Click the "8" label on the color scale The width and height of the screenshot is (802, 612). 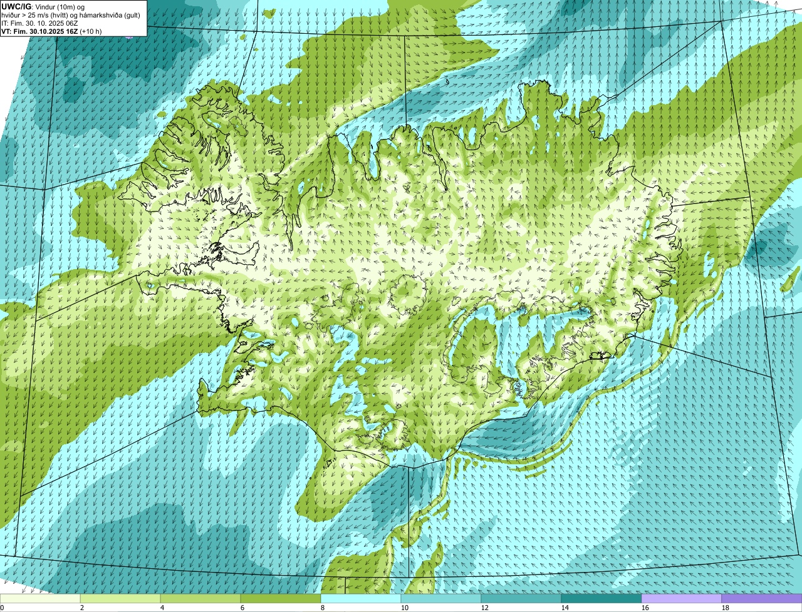coord(323,608)
